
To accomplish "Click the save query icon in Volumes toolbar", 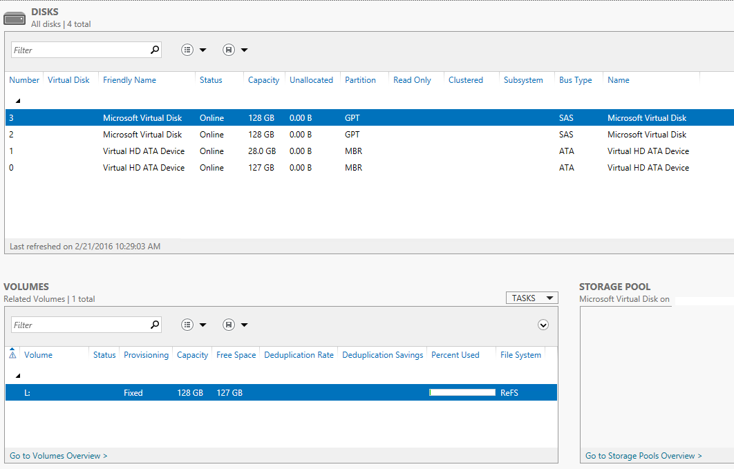I will pyautogui.click(x=229, y=325).
